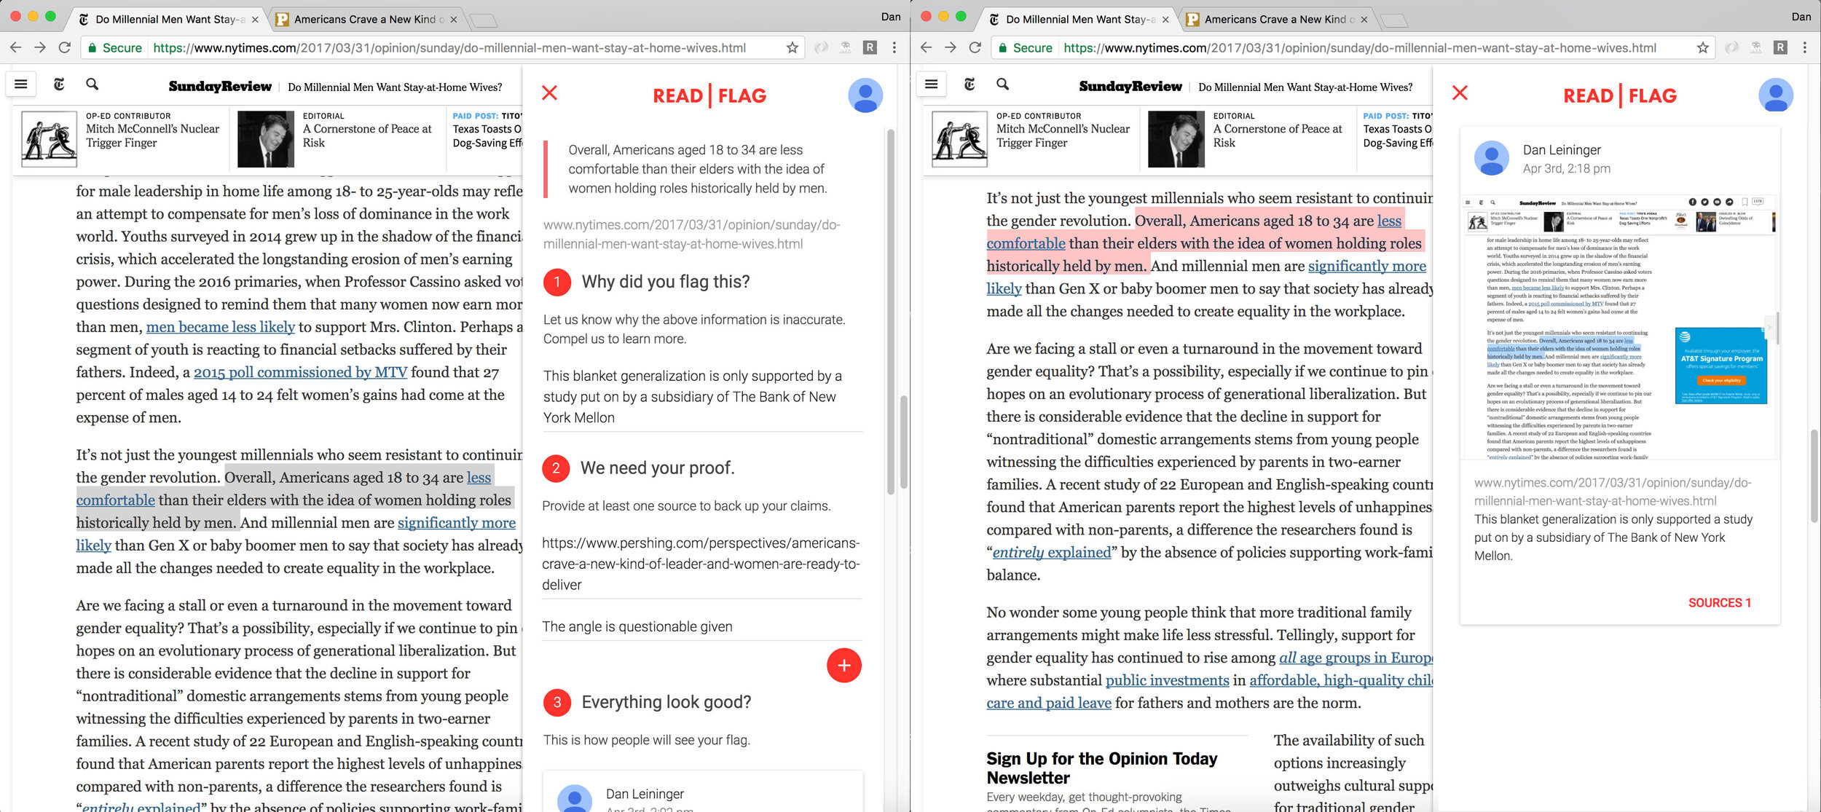1821x812 pixels.
Task: Click the search magnifier in right NYT page
Action: (x=1002, y=84)
